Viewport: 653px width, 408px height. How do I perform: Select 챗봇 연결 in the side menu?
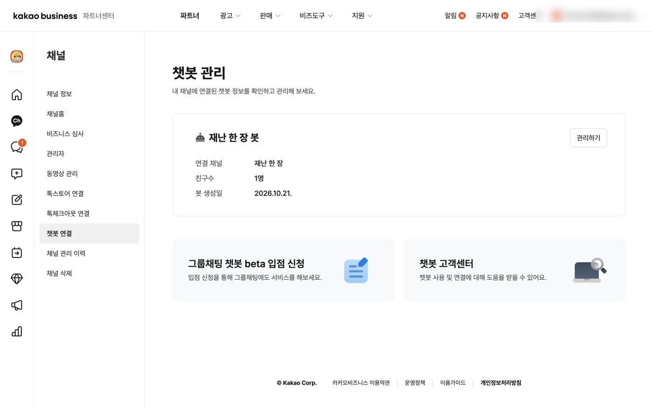pos(89,234)
